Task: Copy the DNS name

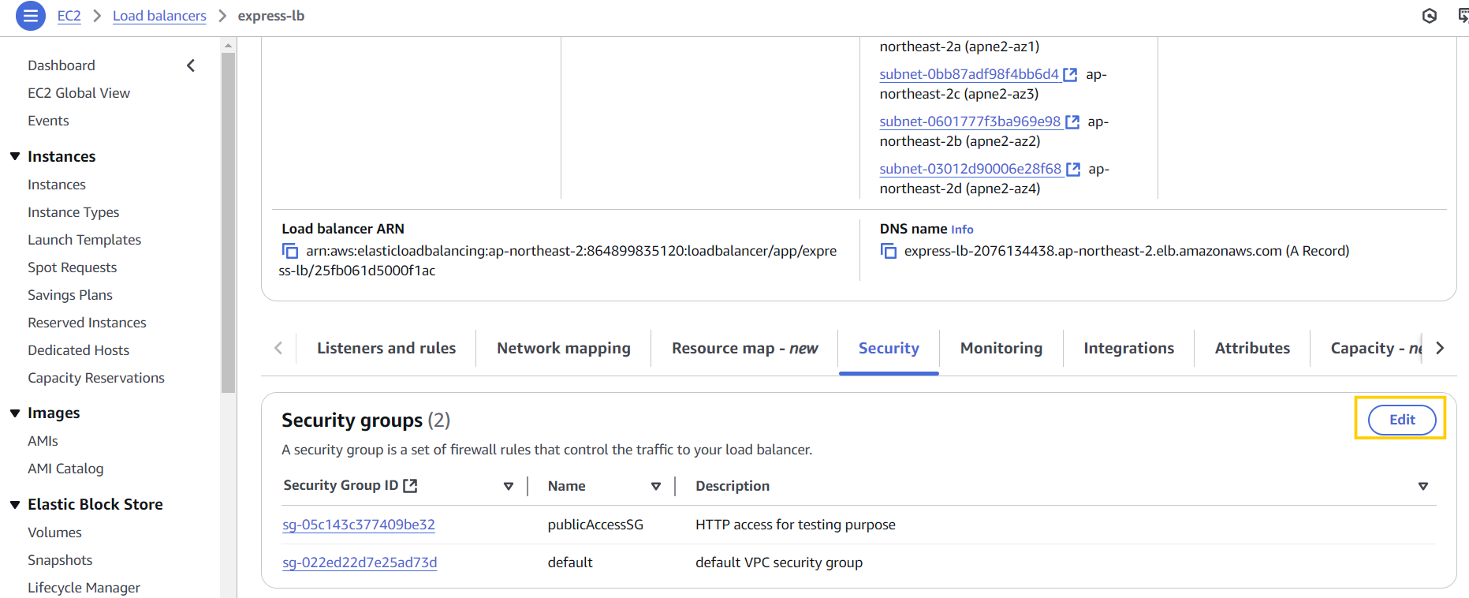Action: click(889, 252)
